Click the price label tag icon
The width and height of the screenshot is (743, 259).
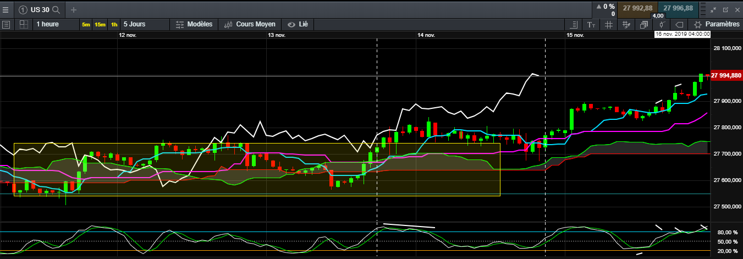click(x=679, y=25)
